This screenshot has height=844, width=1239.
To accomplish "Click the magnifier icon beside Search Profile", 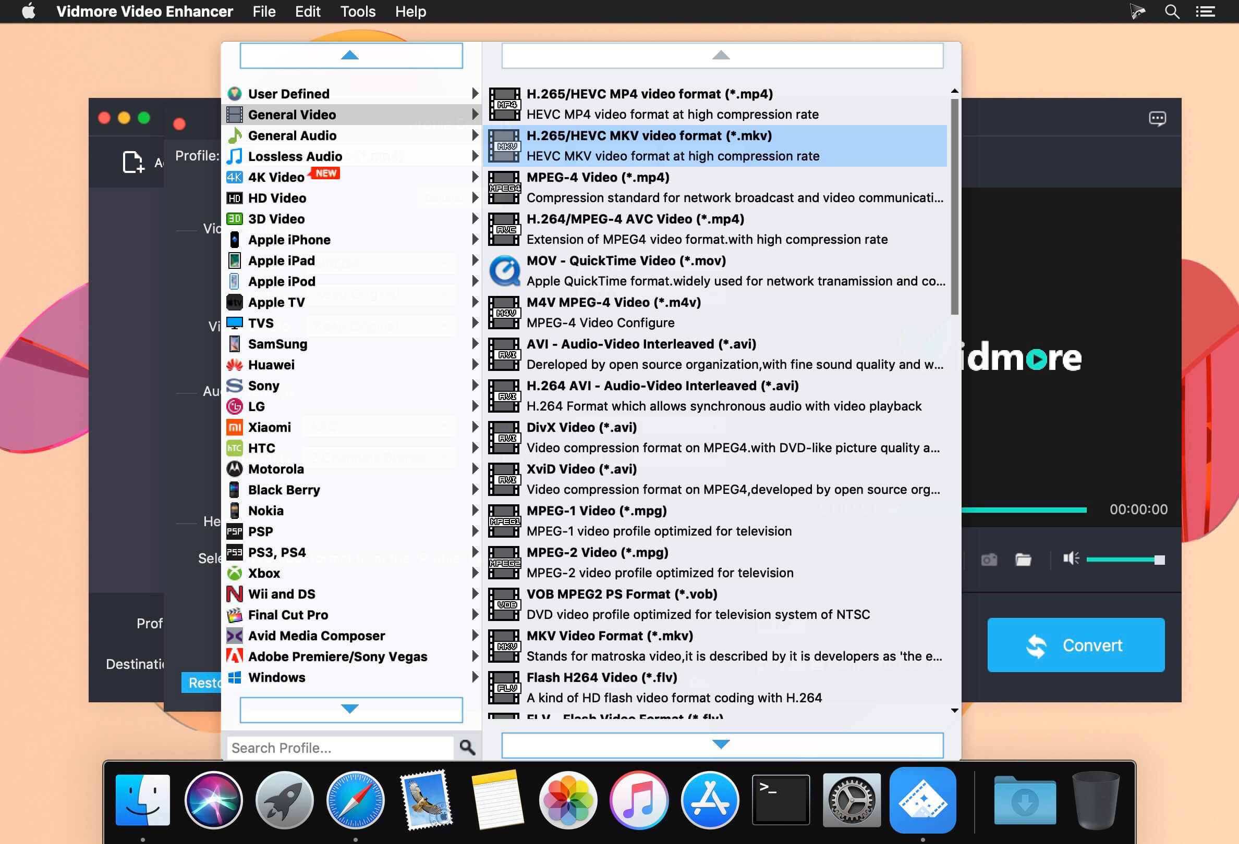I will [467, 747].
